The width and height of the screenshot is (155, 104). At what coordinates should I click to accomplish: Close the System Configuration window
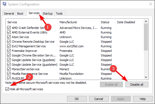151,4
